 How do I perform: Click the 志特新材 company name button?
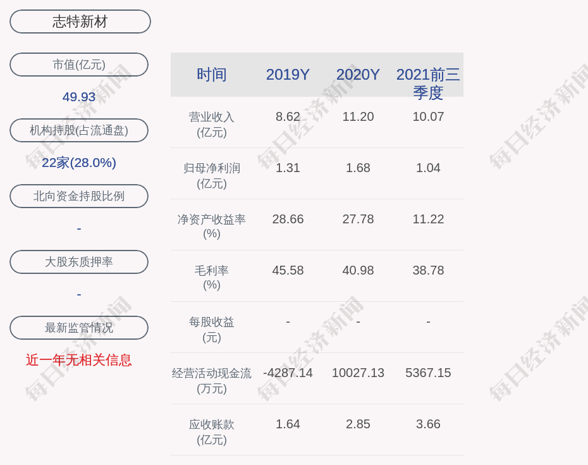80,22
